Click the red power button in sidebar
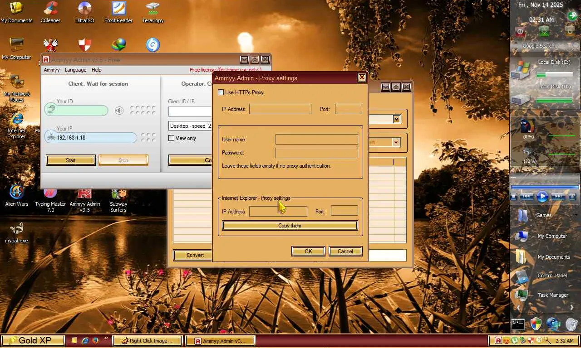 coord(520,32)
